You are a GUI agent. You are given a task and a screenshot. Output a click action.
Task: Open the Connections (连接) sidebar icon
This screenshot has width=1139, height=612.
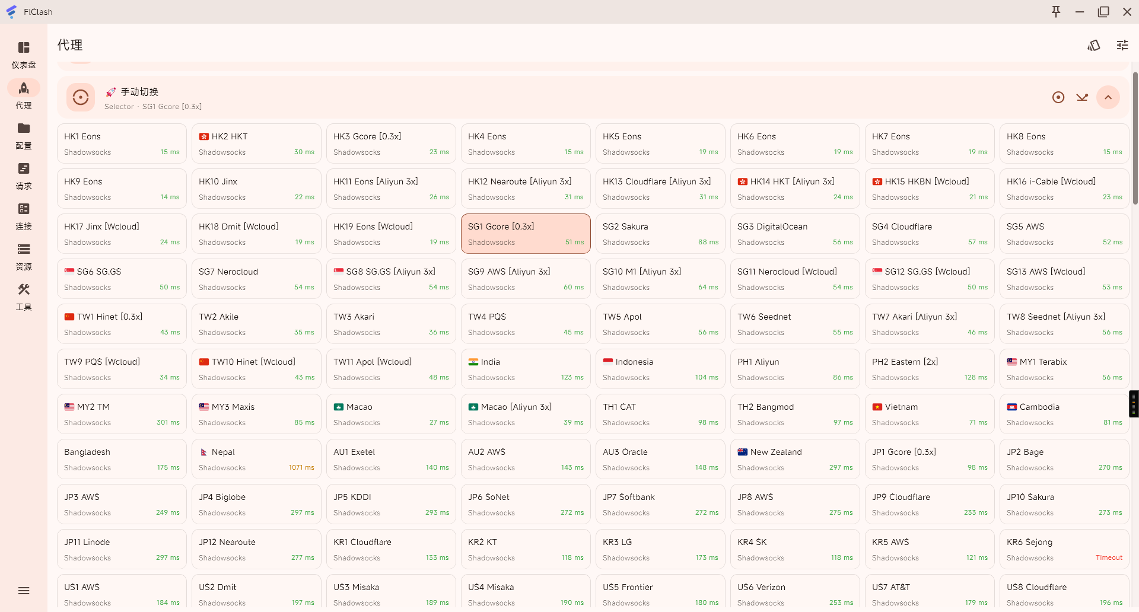24,209
